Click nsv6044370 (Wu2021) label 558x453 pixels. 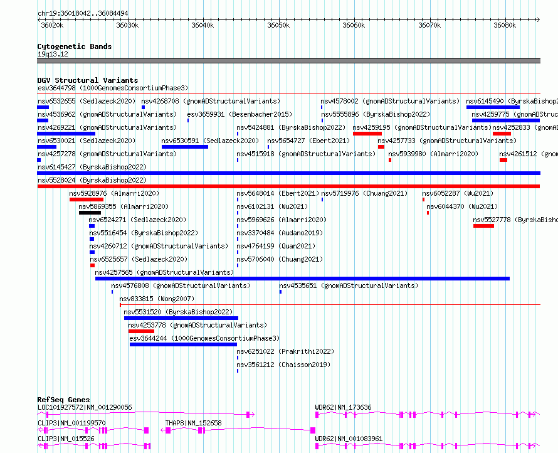click(462, 206)
